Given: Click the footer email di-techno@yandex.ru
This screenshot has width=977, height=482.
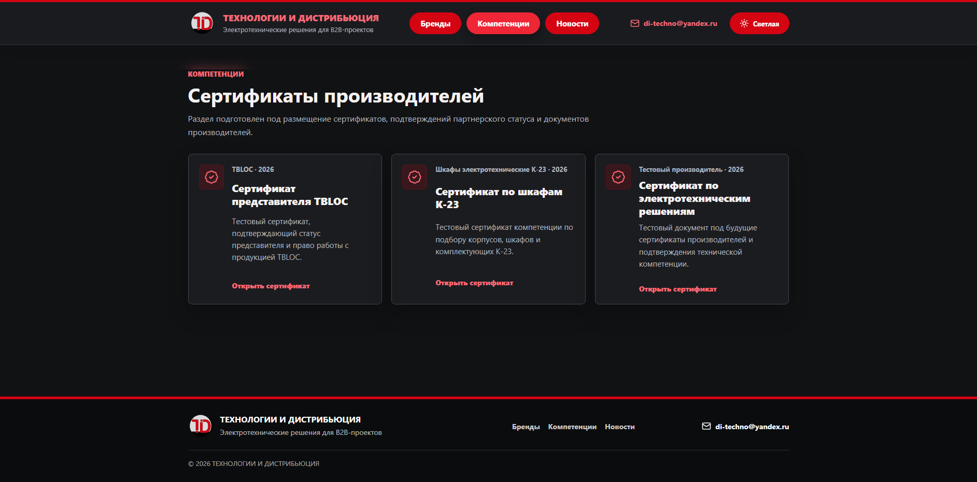Looking at the screenshot, I should pyautogui.click(x=752, y=427).
